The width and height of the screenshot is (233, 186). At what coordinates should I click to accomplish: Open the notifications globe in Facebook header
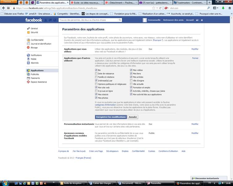point(55,20)
